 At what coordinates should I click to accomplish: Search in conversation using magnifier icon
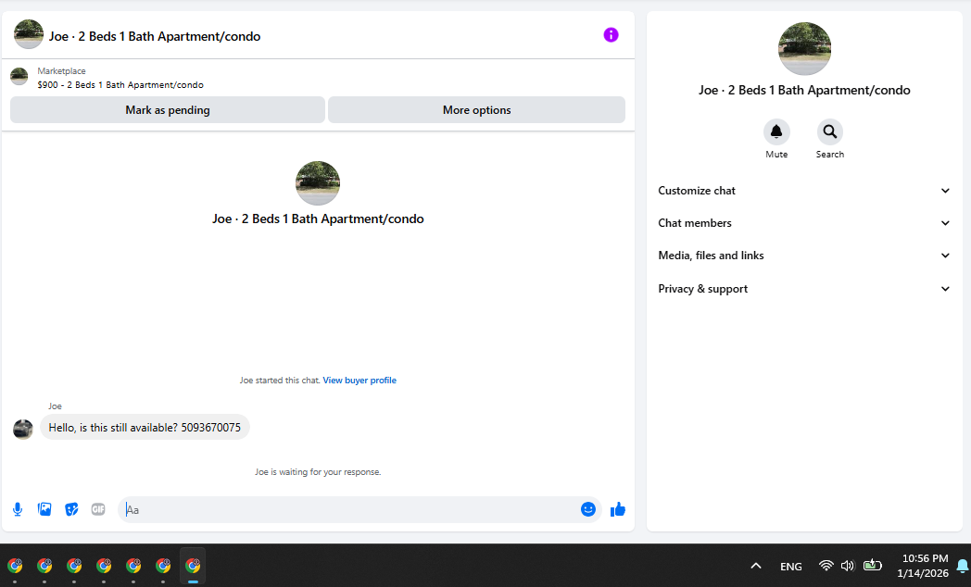point(830,131)
